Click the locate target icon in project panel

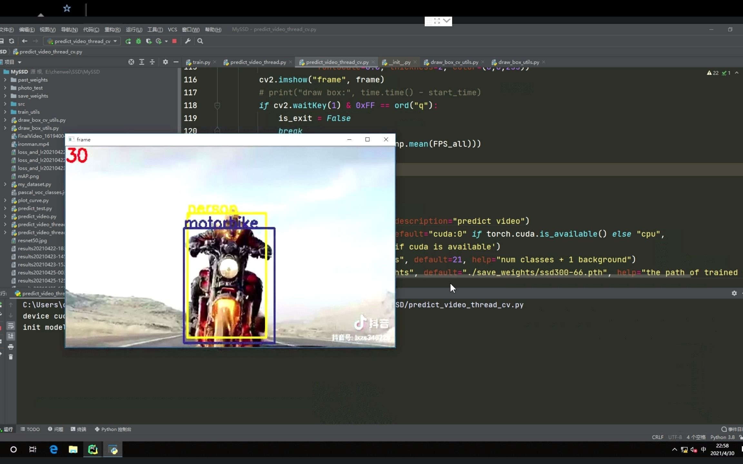131,62
